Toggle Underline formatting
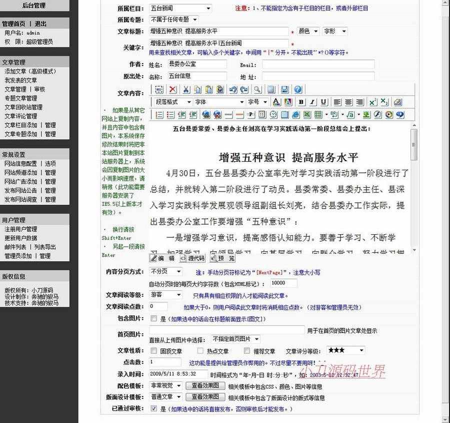 (x=323, y=102)
